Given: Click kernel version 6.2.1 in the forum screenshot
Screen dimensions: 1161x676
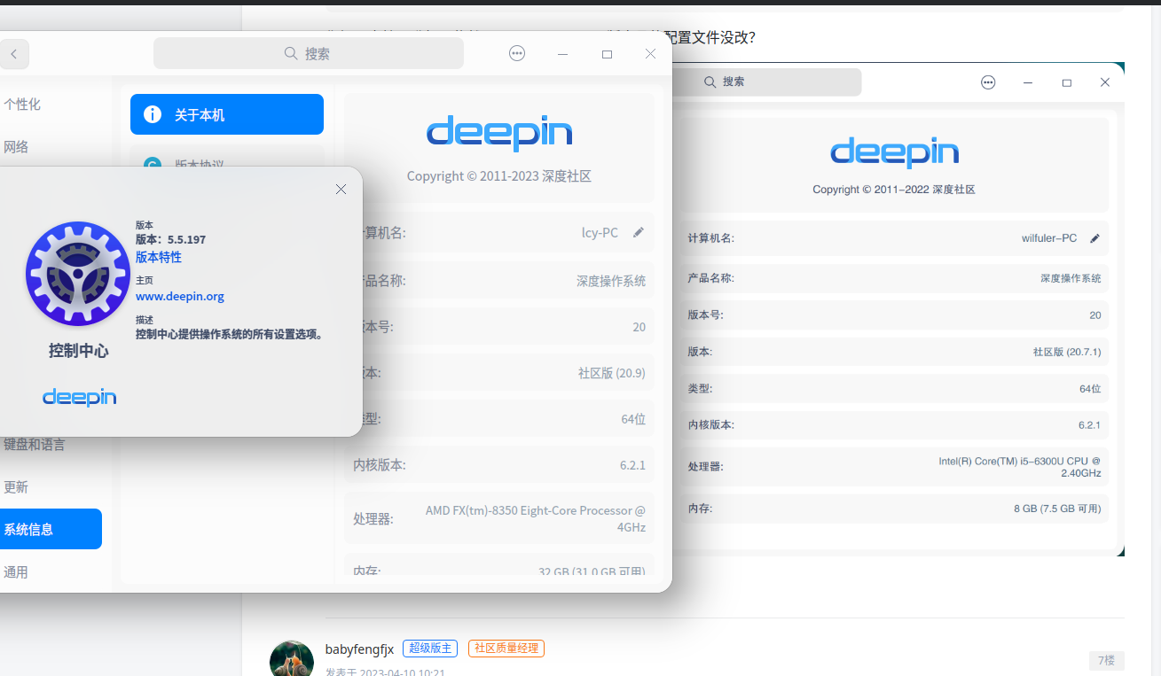Looking at the screenshot, I should tap(1089, 425).
